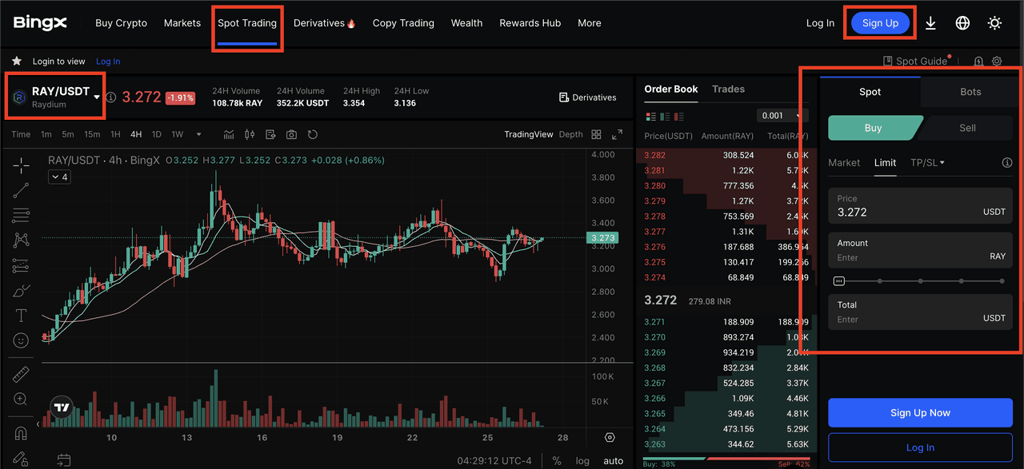Select the brush drawing tool
Image resolution: width=1024 pixels, height=469 pixels.
(22, 290)
